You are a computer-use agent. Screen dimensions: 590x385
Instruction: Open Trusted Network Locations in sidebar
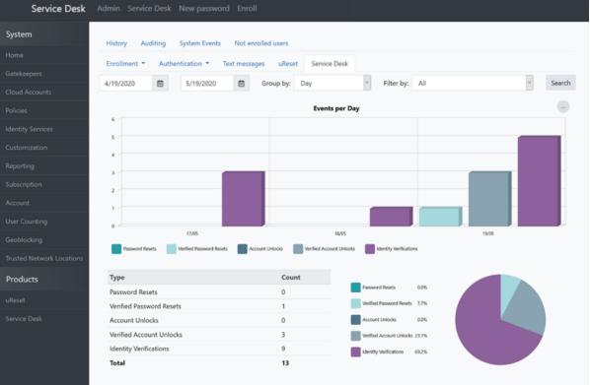pyautogui.click(x=44, y=258)
